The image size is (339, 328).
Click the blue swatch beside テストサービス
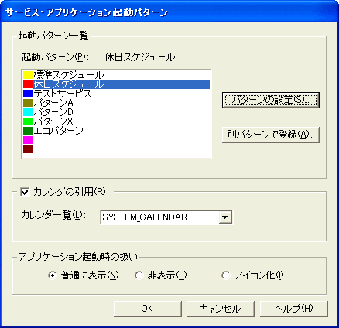coord(28,94)
